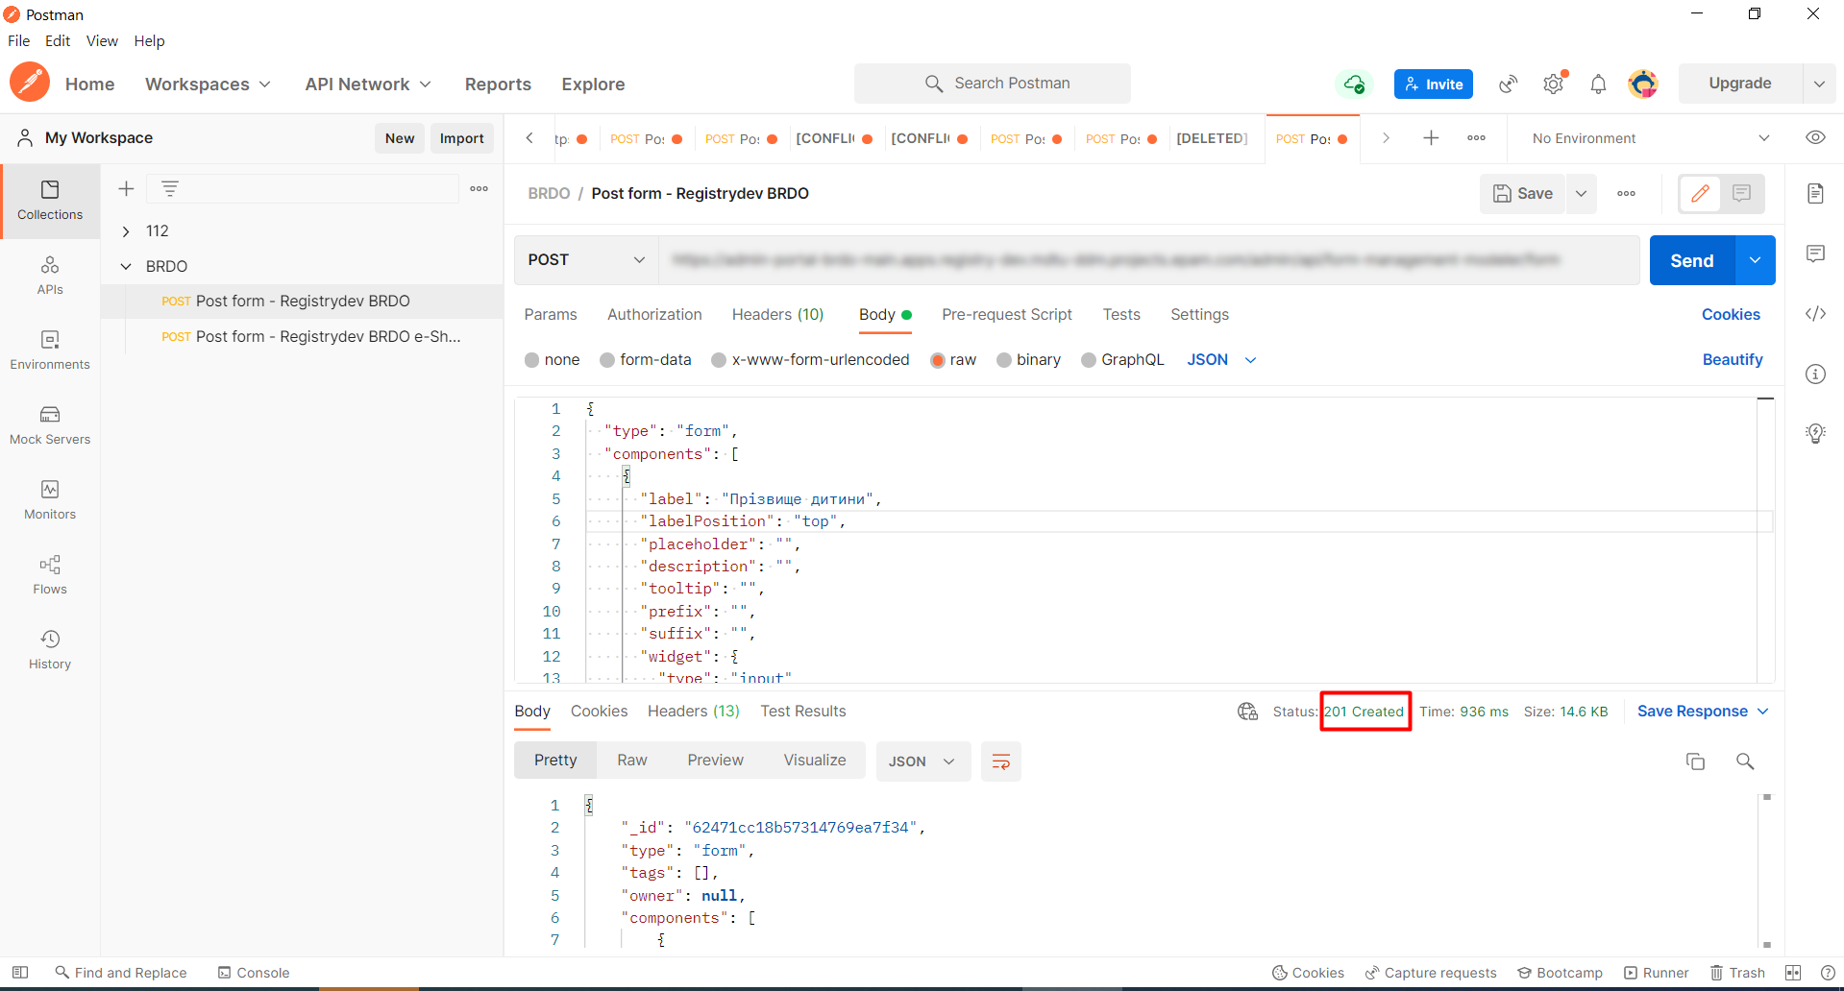Open the Mock Servers sidebar panel

50,424
